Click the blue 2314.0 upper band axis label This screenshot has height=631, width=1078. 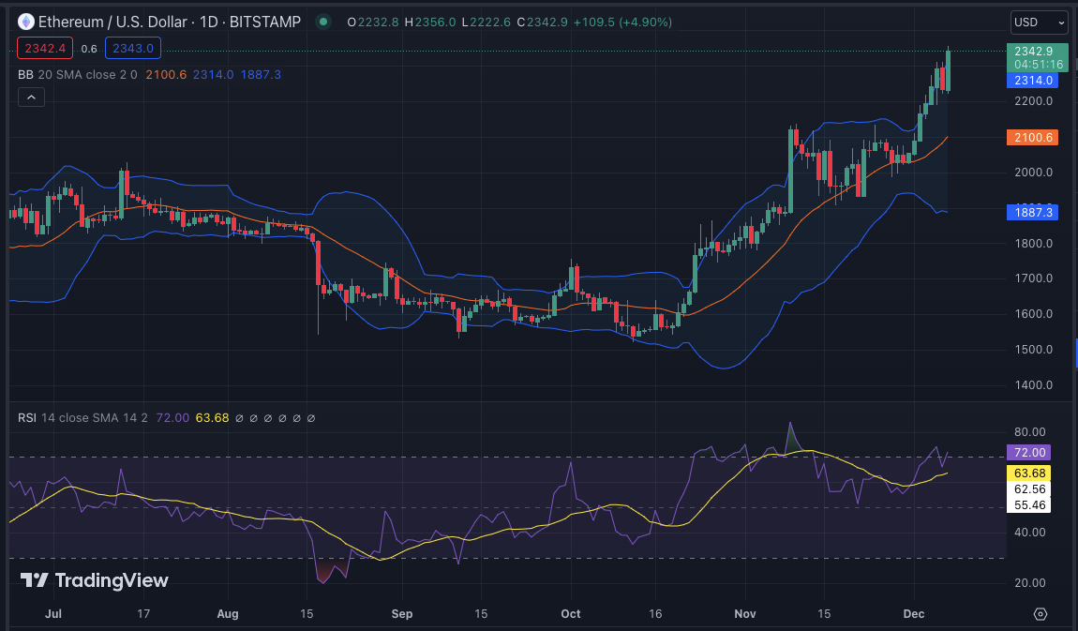[1032, 81]
